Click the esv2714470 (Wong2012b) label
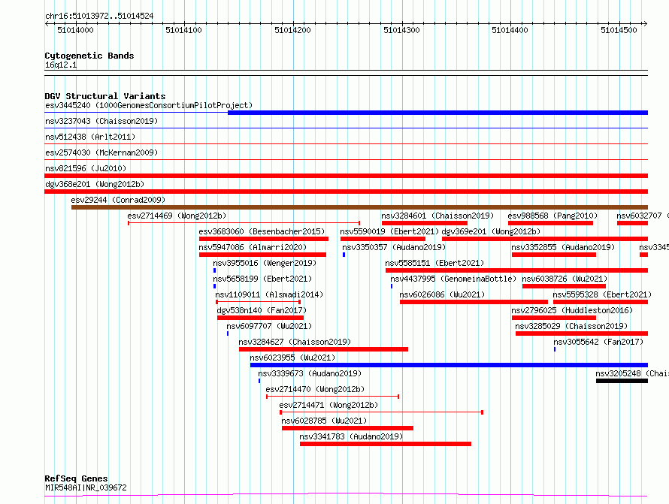 coord(315,389)
